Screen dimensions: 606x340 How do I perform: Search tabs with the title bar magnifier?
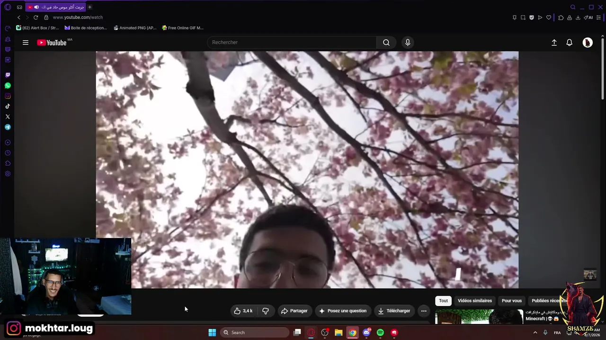tap(573, 7)
